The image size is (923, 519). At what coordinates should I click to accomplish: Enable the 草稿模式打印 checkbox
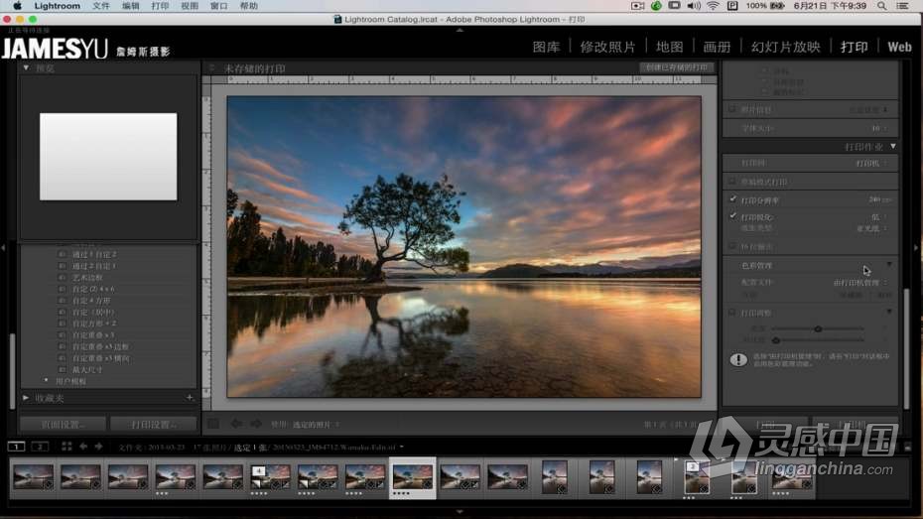(x=732, y=182)
